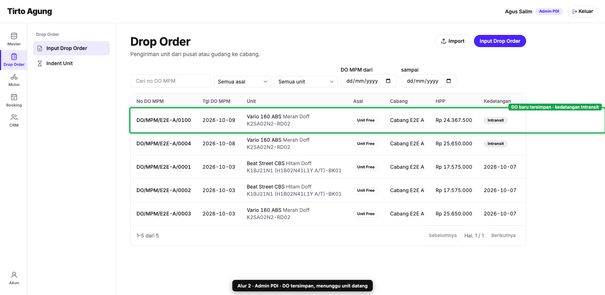Open row DO/MPM/E2E-A/0003
The width and height of the screenshot is (605, 295).
tap(328, 214)
